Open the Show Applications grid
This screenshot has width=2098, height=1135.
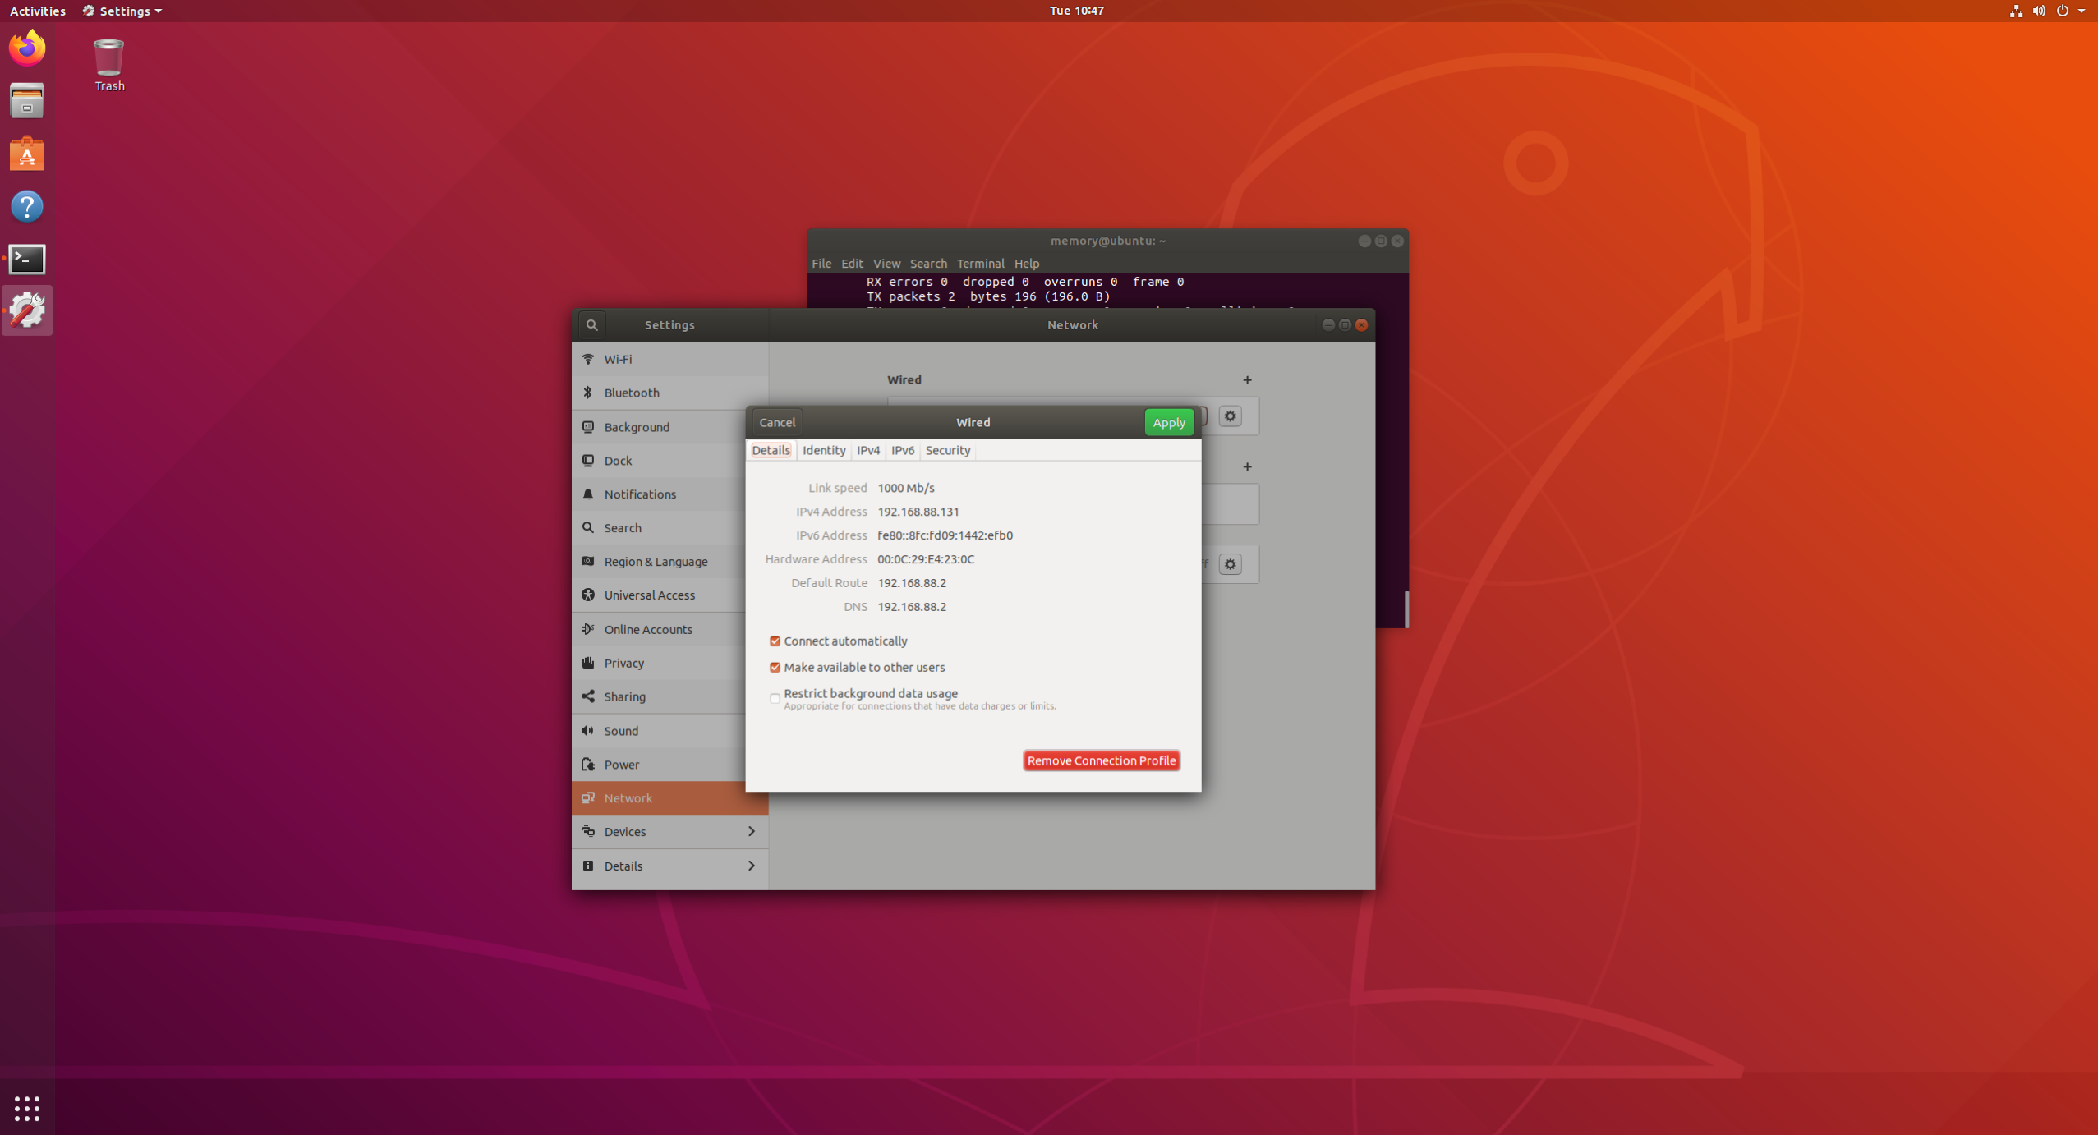pos(27,1108)
